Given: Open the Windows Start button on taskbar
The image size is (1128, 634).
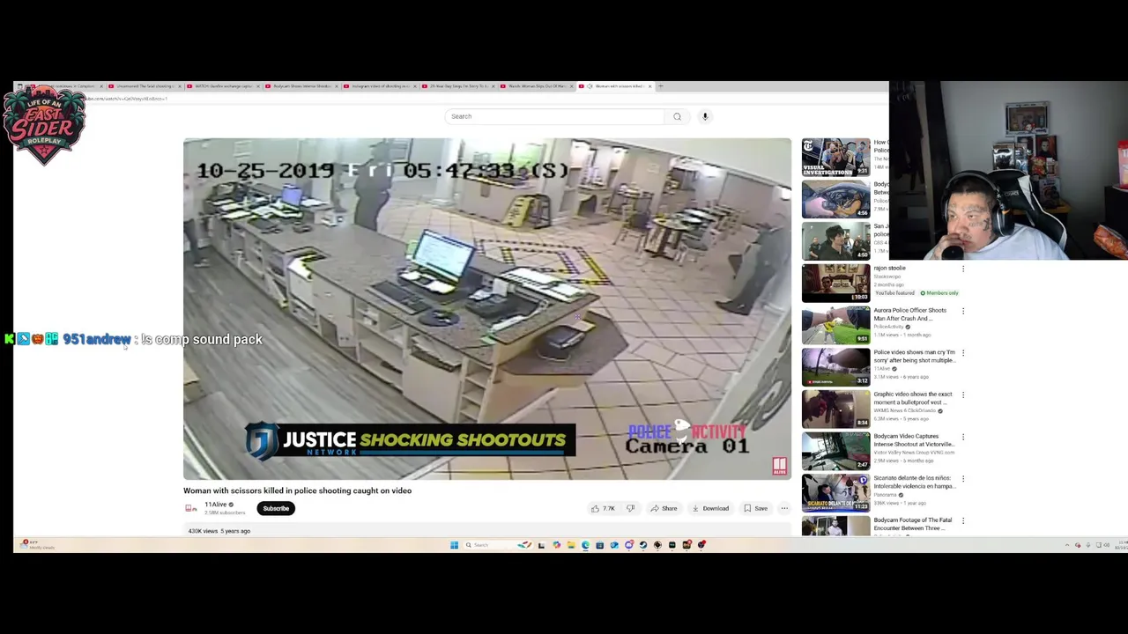Looking at the screenshot, I should (x=454, y=545).
